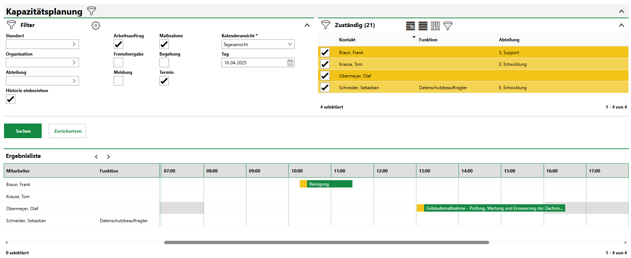
Task: Deselect Braun, Frank row checkbox
Action: pos(325,52)
